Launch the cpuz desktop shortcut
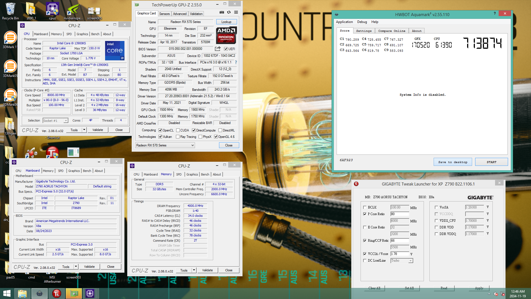Image resolution: width=531 pixels, height=299 pixels. click(52, 11)
